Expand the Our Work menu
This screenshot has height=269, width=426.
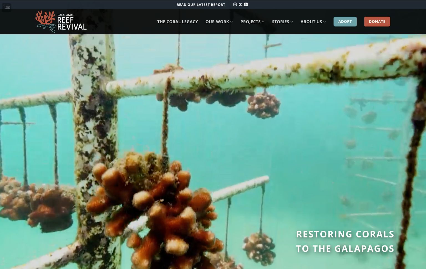point(219,22)
